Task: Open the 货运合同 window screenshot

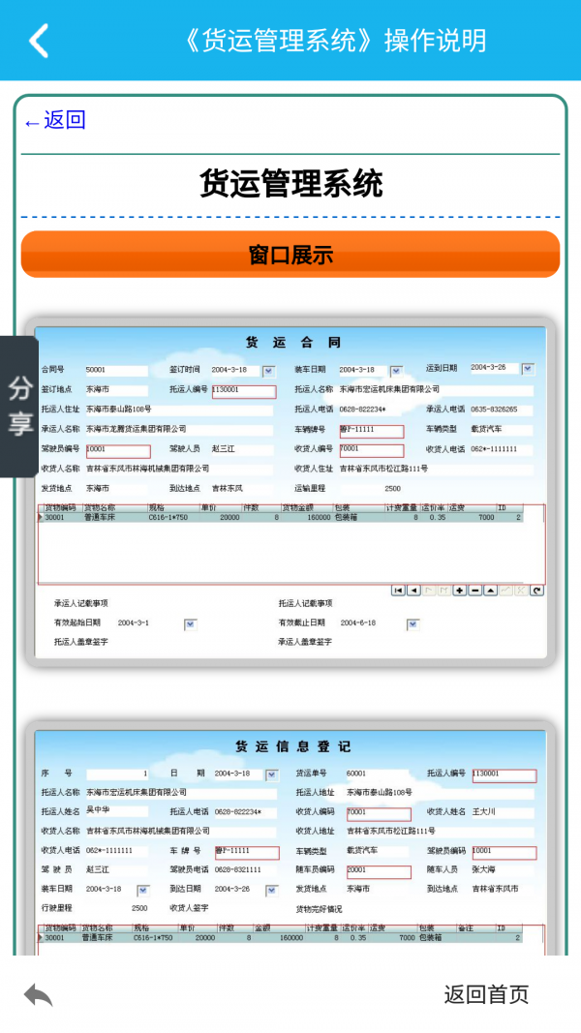Action: pyautogui.click(x=290, y=492)
